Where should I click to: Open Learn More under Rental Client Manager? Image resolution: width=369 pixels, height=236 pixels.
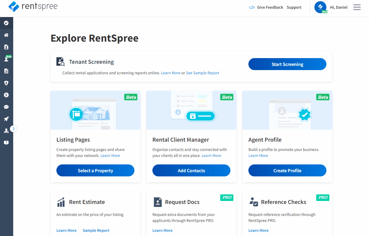pos(211,156)
